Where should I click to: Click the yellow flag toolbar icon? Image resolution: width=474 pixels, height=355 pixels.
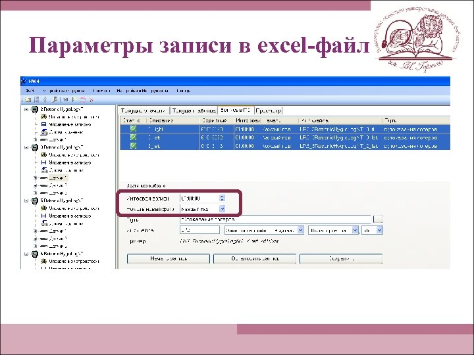click(74, 100)
